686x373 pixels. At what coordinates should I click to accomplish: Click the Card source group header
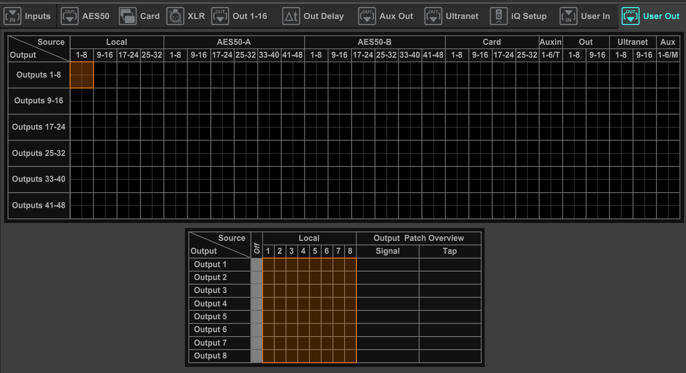point(492,42)
